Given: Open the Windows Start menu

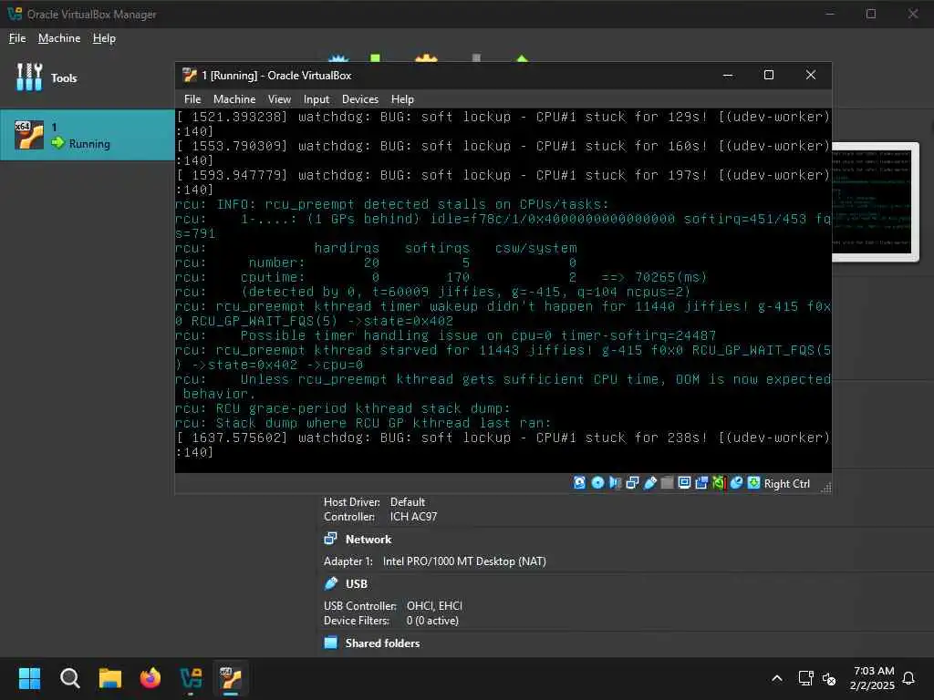Looking at the screenshot, I should [x=29, y=678].
